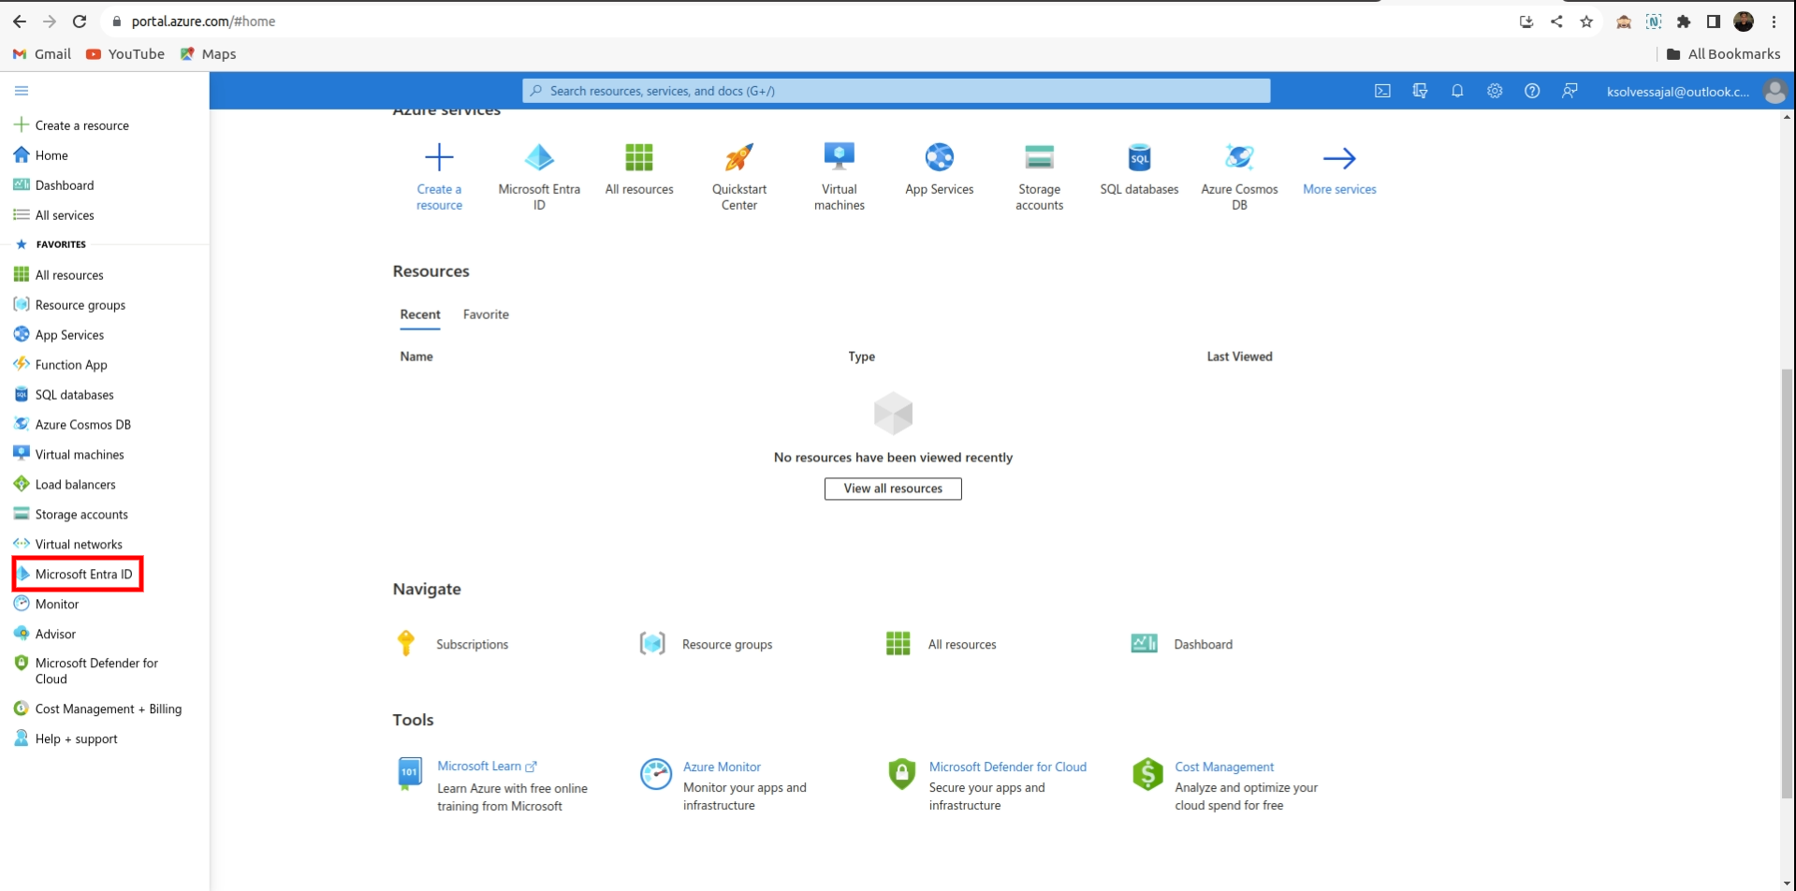Click the Subscriptions key icon
Viewport: 1796px width, 891px height.
406,644
